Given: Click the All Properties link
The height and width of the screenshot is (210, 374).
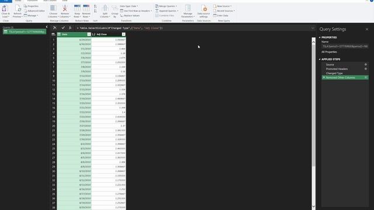Looking at the screenshot, I should 329,52.
